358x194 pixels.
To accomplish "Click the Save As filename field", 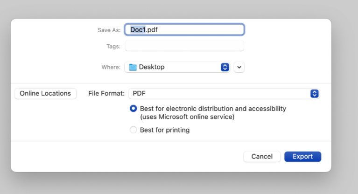I will click(x=184, y=30).
